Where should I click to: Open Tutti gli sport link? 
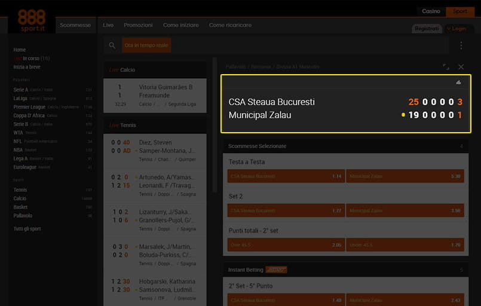[x=27, y=229]
